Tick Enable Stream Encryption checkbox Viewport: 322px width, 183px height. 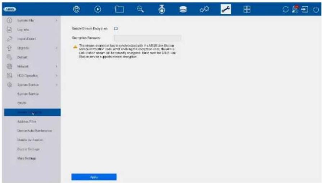click(x=116, y=28)
